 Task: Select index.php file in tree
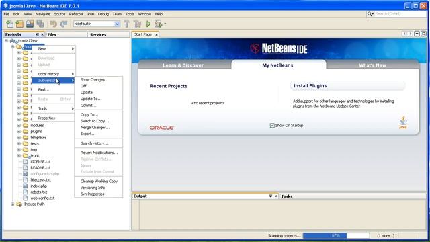pyautogui.click(x=38, y=186)
